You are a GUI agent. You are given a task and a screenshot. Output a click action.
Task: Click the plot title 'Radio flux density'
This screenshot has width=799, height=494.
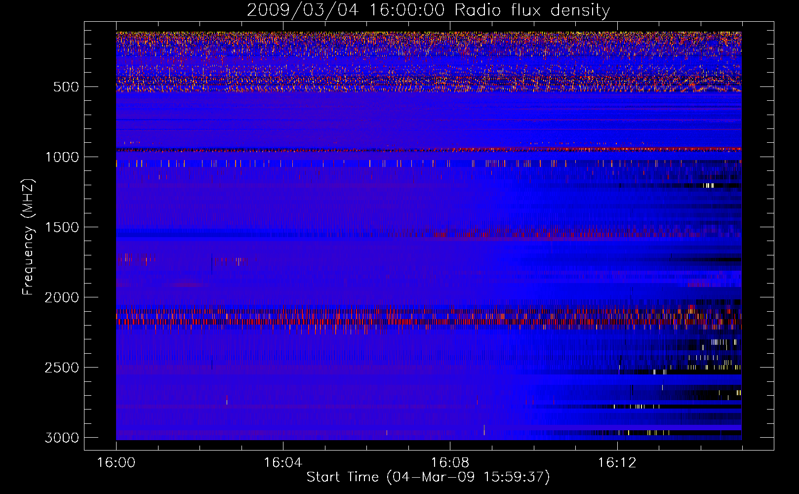tap(532, 10)
